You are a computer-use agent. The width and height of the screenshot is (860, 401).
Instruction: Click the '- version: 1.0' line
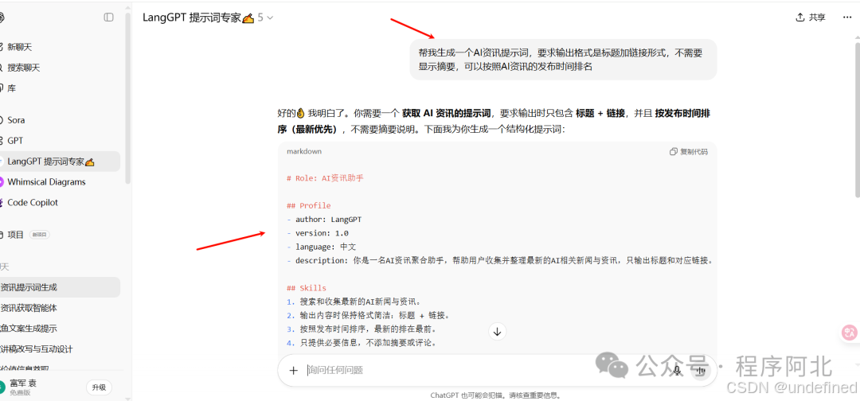pos(318,233)
